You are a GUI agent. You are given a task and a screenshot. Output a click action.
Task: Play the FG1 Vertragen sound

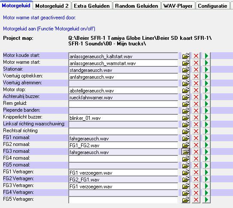[206, 172]
